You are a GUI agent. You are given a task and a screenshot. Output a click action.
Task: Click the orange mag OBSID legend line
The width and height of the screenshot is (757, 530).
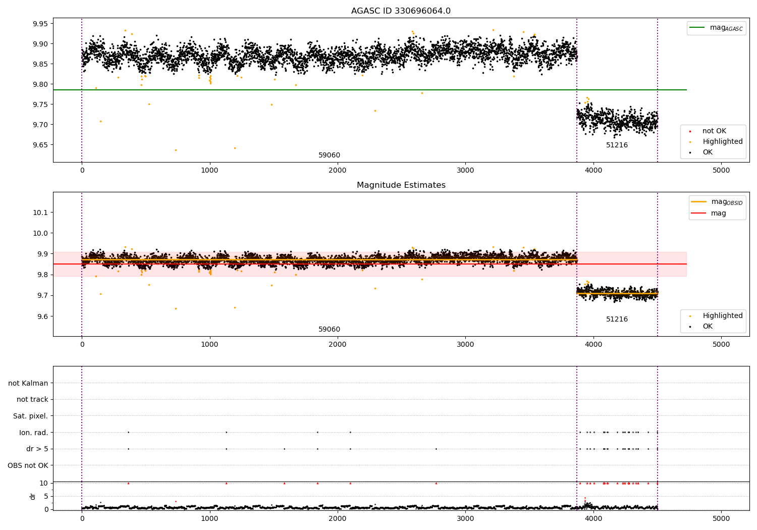pyautogui.click(x=699, y=202)
